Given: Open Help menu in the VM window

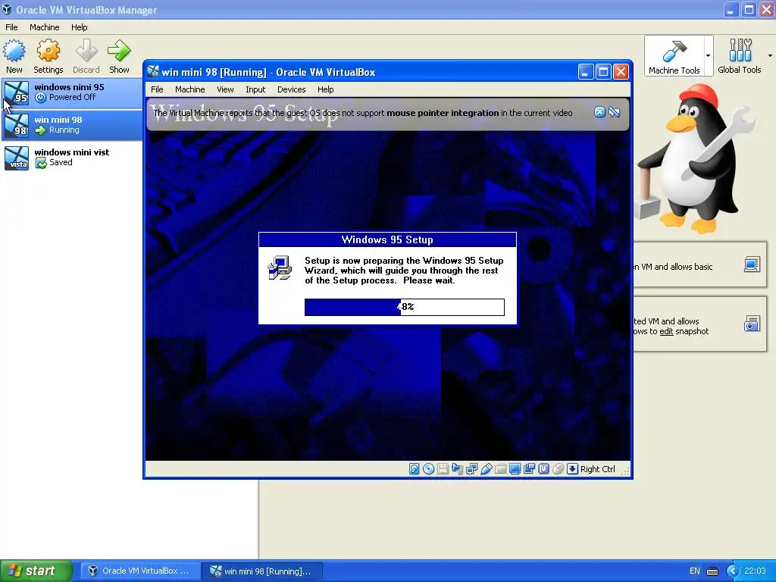Looking at the screenshot, I should click(x=326, y=89).
